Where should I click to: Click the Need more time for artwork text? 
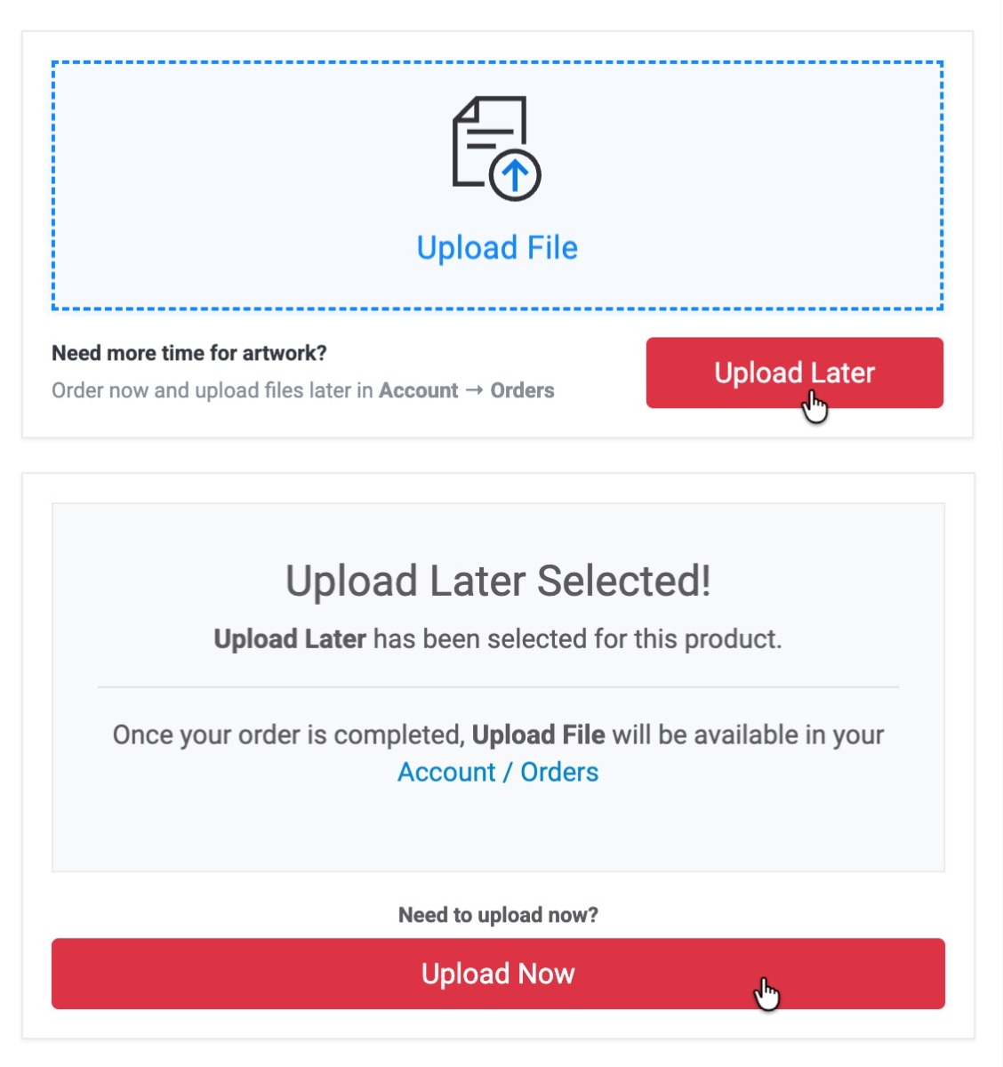tap(189, 352)
